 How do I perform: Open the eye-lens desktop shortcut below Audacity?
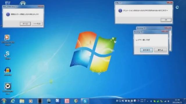[8, 89]
